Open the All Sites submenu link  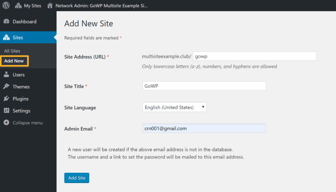[x=12, y=51]
